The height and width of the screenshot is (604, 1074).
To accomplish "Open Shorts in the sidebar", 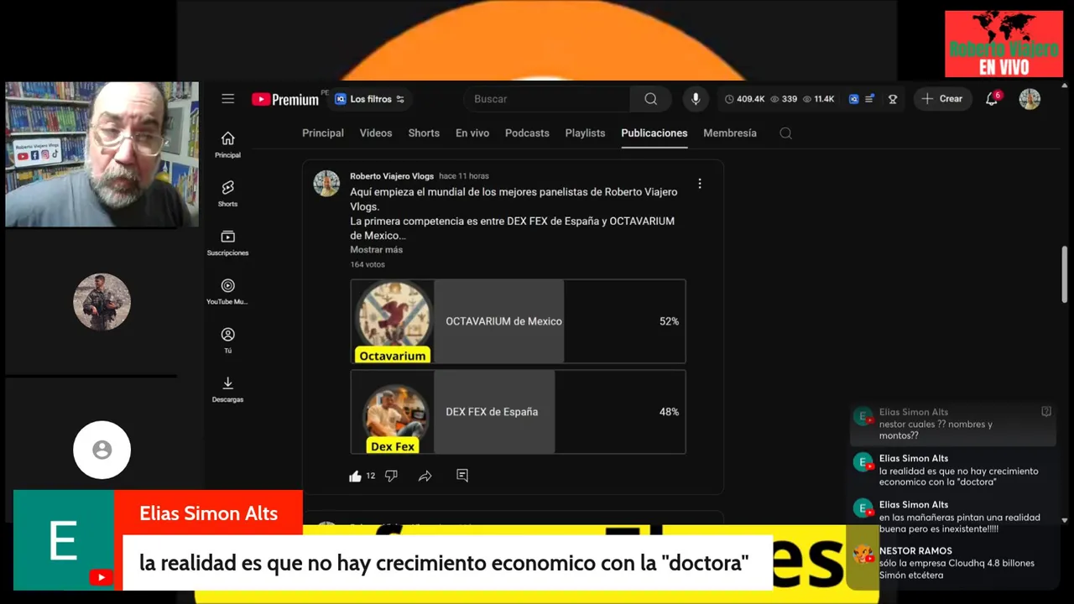I will (227, 193).
